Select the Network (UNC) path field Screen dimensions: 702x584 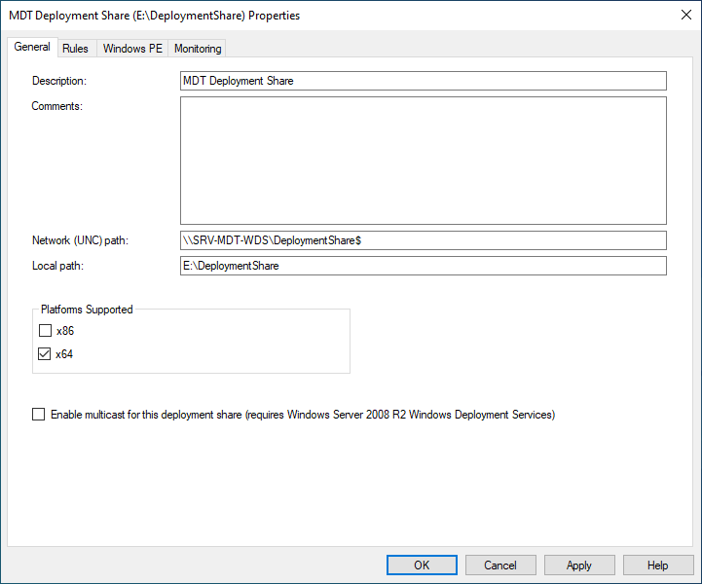424,240
